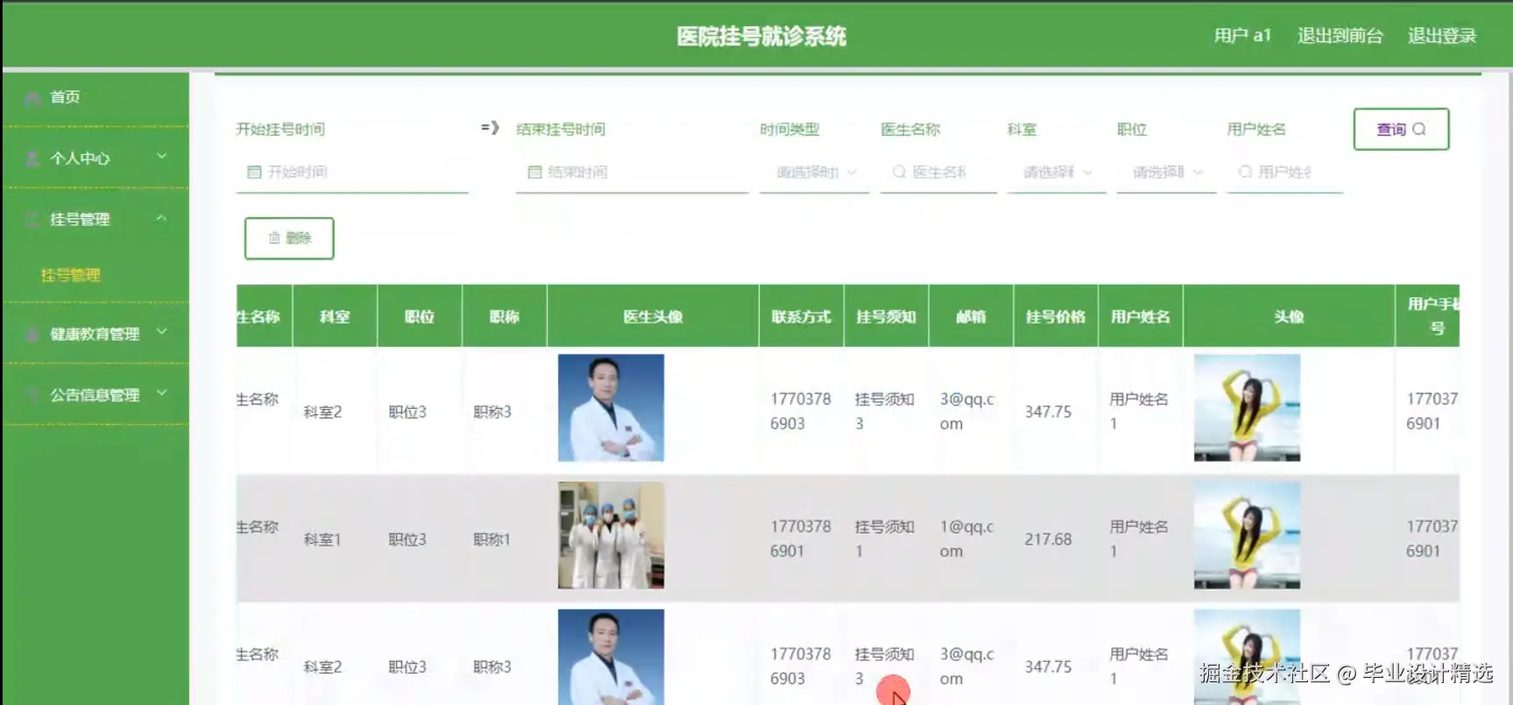Image resolution: width=1513 pixels, height=705 pixels.
Task: Click the 邮箱 column header
Action: [972, 317]
